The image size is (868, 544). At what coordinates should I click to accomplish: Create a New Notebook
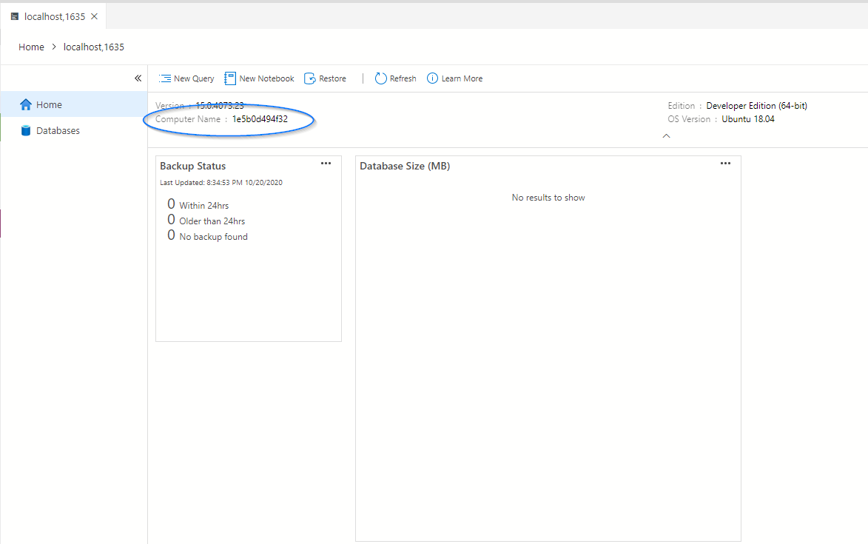coord(259,78)
